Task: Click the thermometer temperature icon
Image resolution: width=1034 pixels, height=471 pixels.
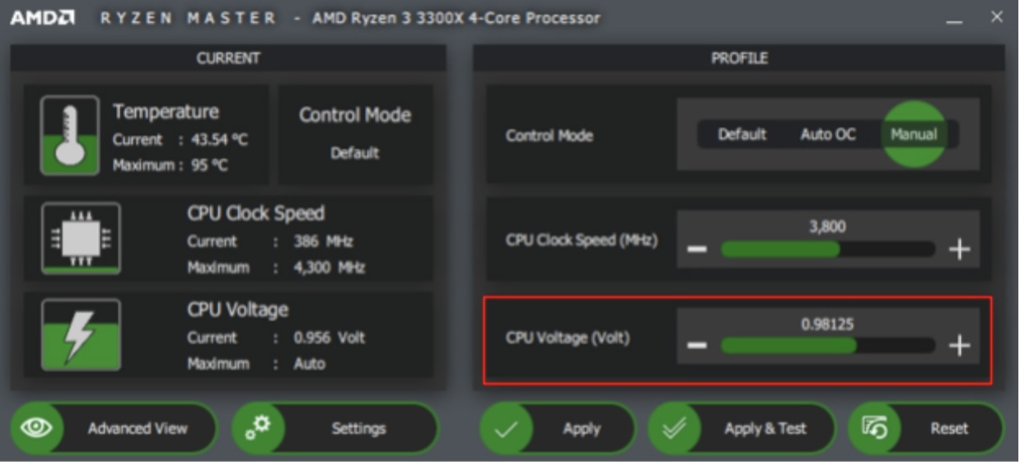Action: pos(69,136)
